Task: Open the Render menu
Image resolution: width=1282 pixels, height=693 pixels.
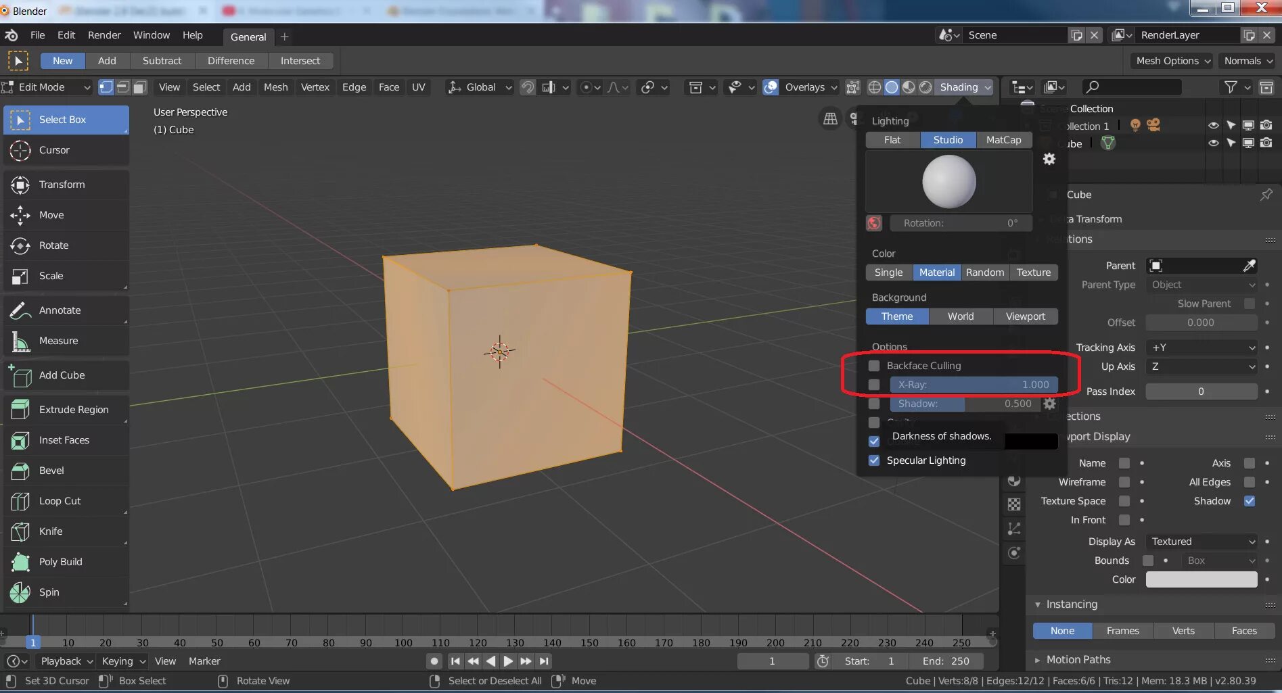Action: coord(104,35)
